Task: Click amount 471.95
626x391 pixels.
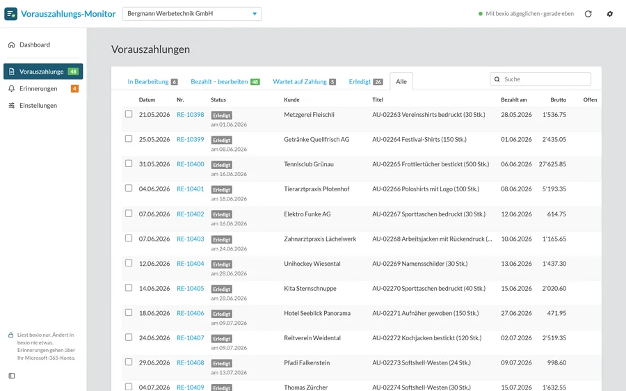Action: (x=556, y=313)
